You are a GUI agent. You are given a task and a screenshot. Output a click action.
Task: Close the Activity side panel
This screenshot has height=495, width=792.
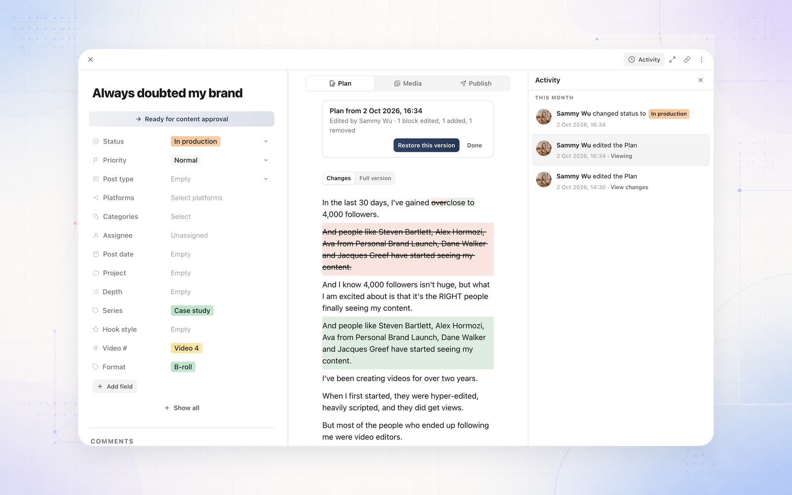(x=700, y=80)
